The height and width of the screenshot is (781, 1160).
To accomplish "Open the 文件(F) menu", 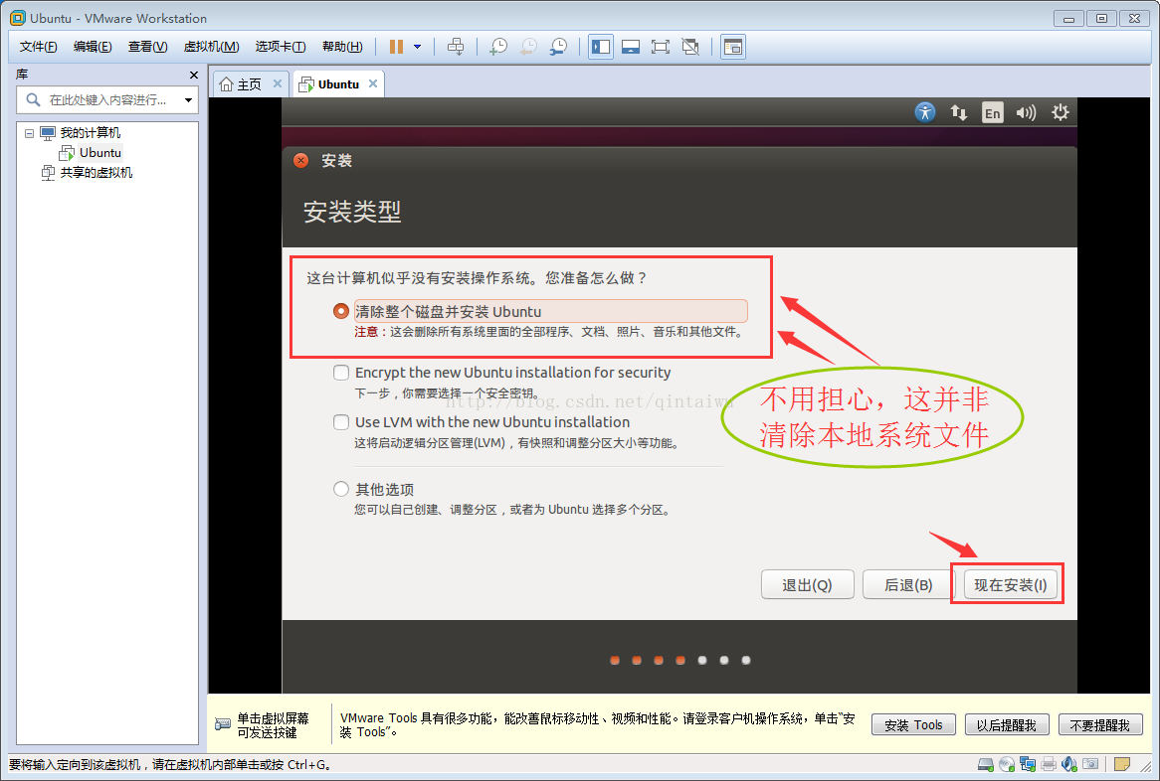I will (x=39, y=47).
